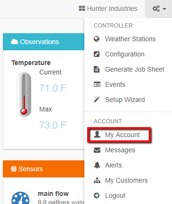Select My Account menu item

coord(128,135)
